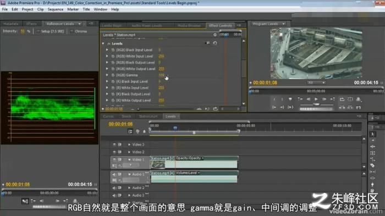Open the Clip menu
The width and height of the screenshot is (385, 216).
(x=40, y=9)
